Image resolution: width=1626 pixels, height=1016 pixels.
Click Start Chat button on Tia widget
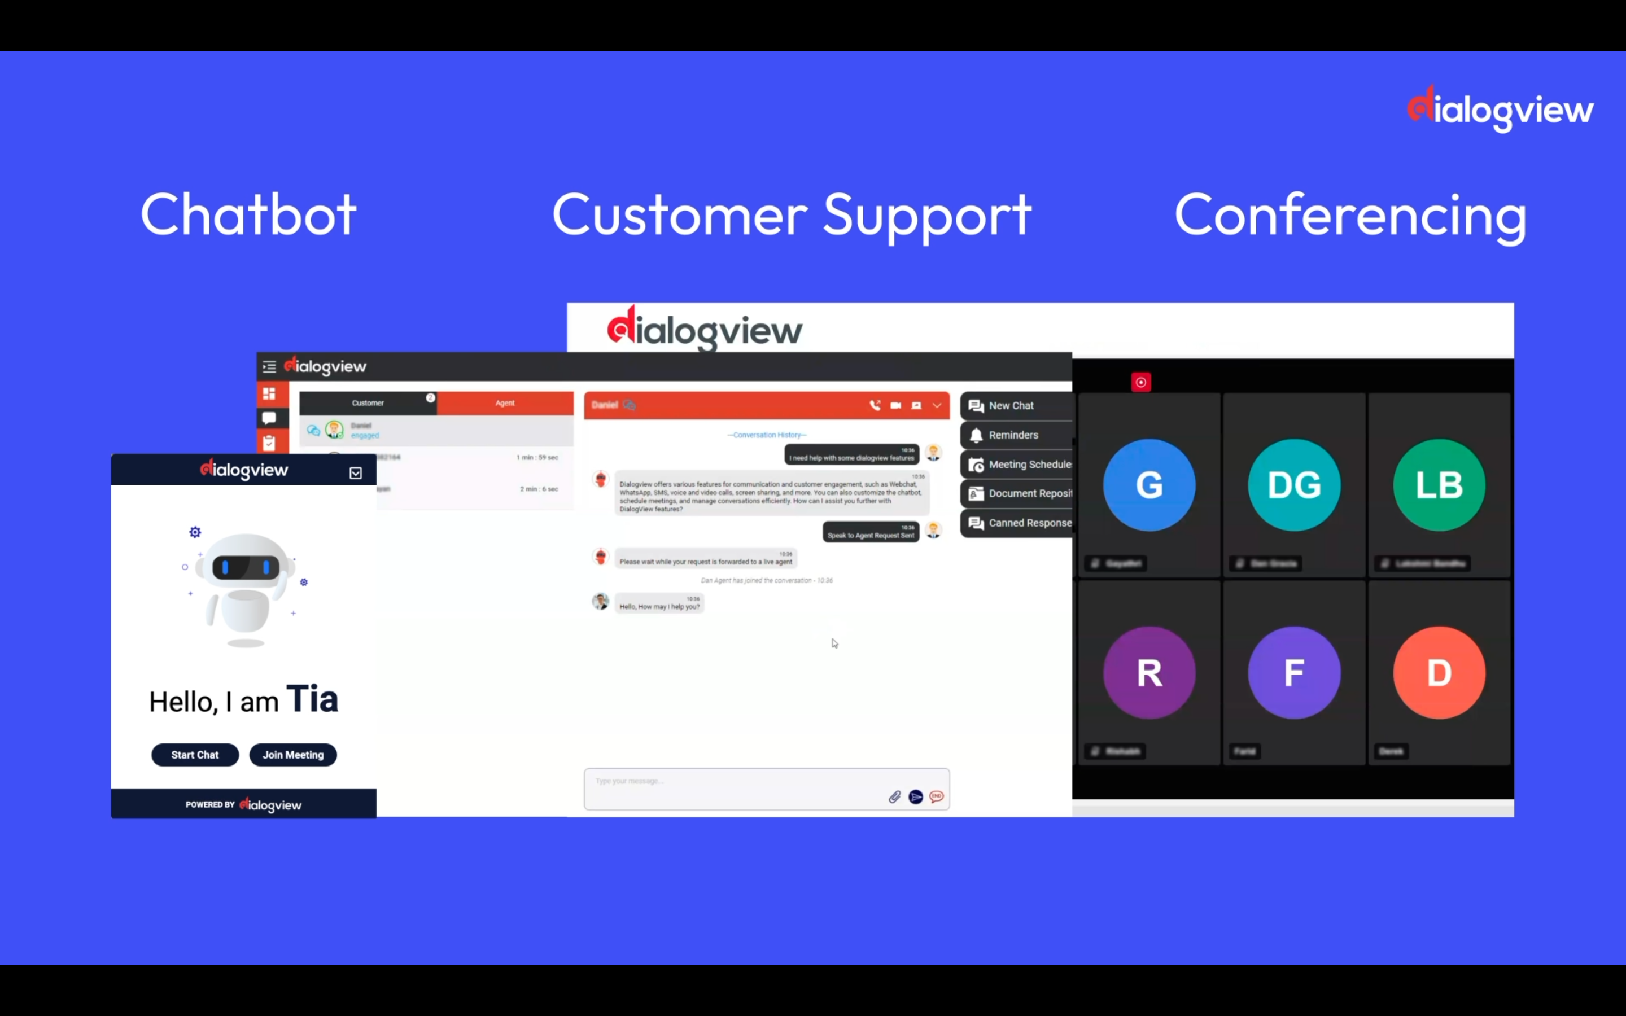point(194,754)
